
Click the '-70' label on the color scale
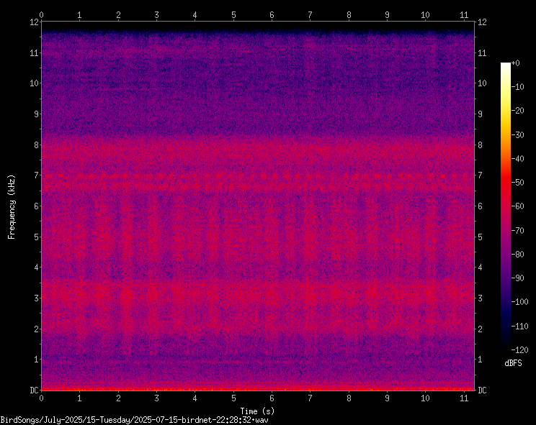[x=518, y=231]
